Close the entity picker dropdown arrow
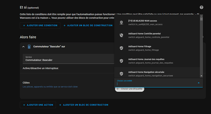The height and width of the screenshot is (114, 211). pyautogui.click(x=199, y=83)
